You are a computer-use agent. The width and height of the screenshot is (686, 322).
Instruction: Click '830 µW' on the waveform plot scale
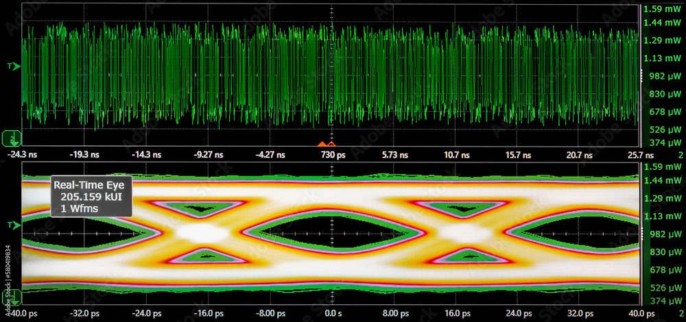(x=666, y=94)
